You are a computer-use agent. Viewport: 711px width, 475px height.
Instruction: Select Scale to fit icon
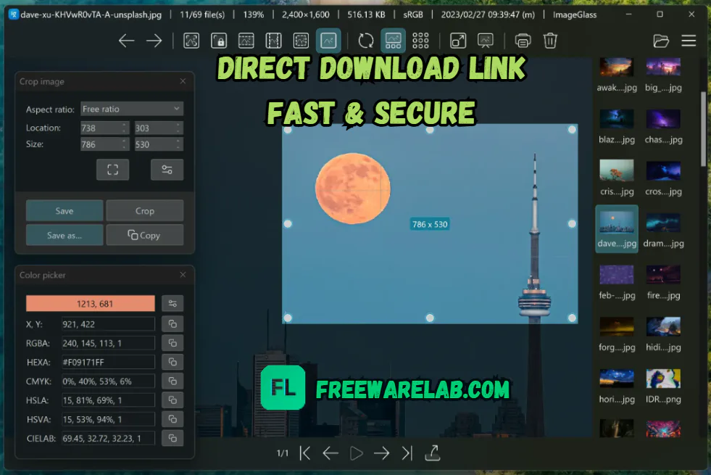pos(301,41)
